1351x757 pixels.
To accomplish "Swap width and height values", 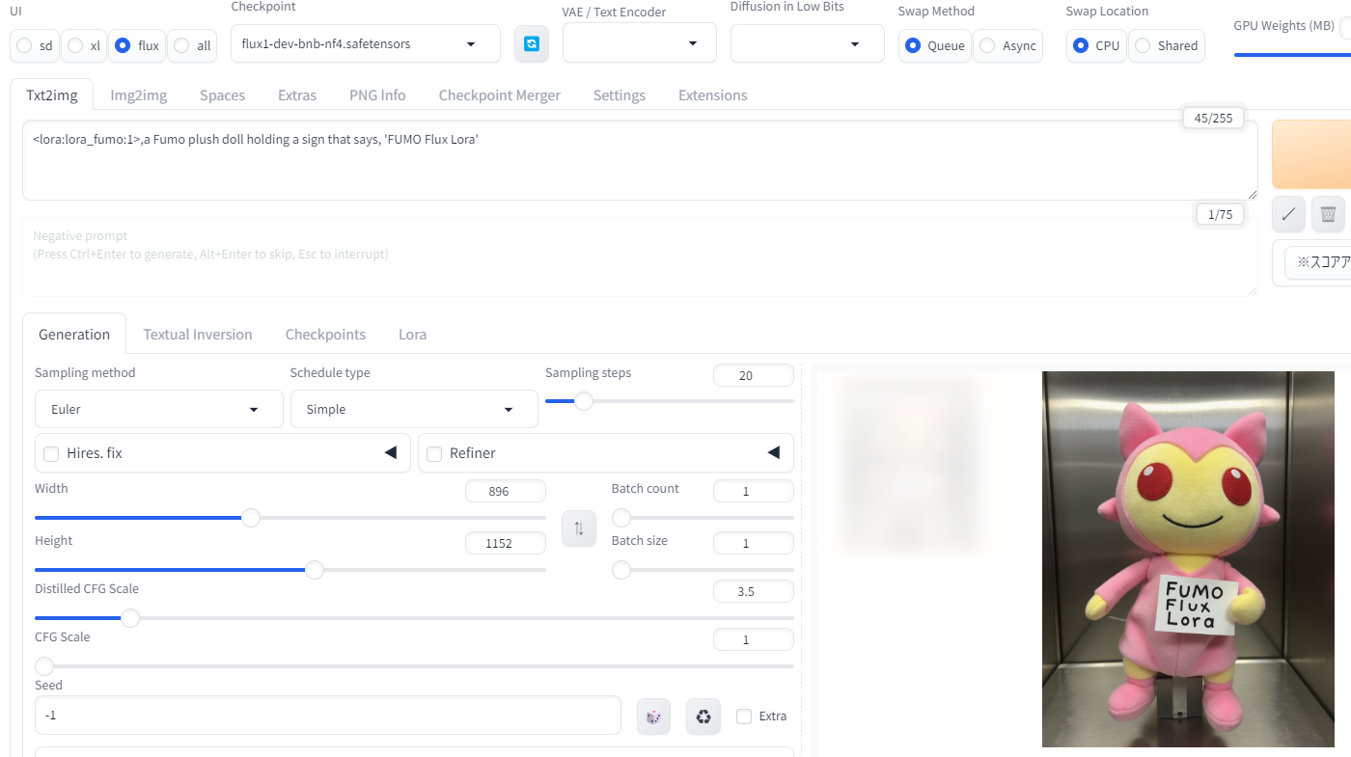I will (579, 528).
